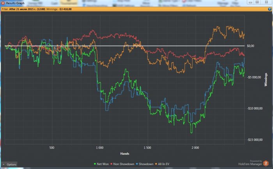273x169 pixels.
Task: Click the Hands axis title
Action: pyautogui.click(x=125, y=153)
